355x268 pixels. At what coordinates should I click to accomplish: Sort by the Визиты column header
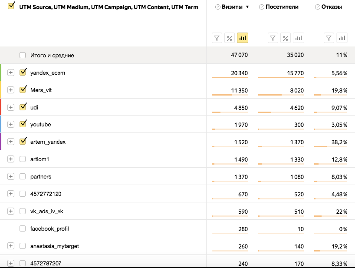[x=232, y=7]
